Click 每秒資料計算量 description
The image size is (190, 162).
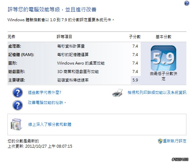tap(71, 46)
